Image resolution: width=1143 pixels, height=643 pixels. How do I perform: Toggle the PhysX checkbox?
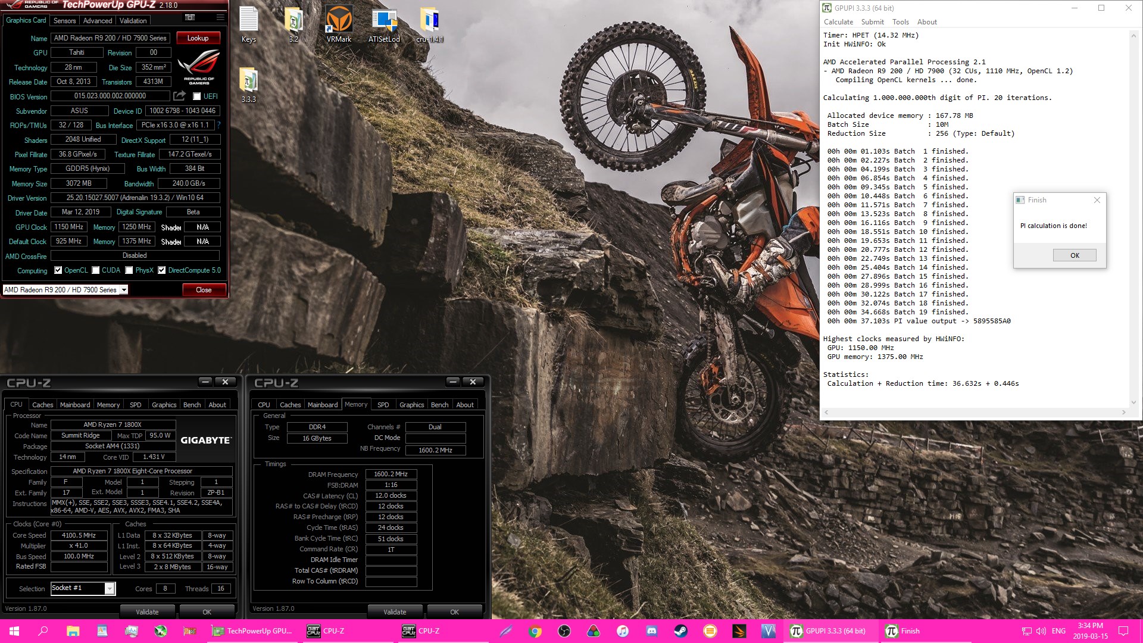click(x=129, y=270)
